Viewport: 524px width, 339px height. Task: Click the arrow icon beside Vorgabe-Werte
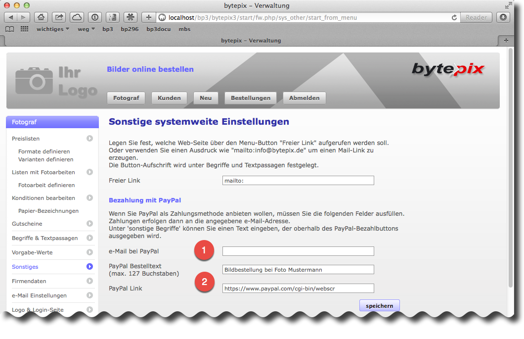(89, 252)
